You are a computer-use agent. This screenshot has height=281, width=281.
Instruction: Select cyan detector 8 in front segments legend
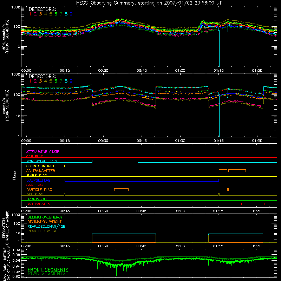pos(66,14)
